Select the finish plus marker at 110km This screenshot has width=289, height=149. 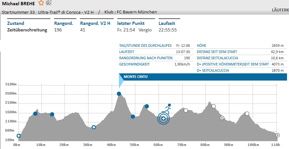point(278,135)
